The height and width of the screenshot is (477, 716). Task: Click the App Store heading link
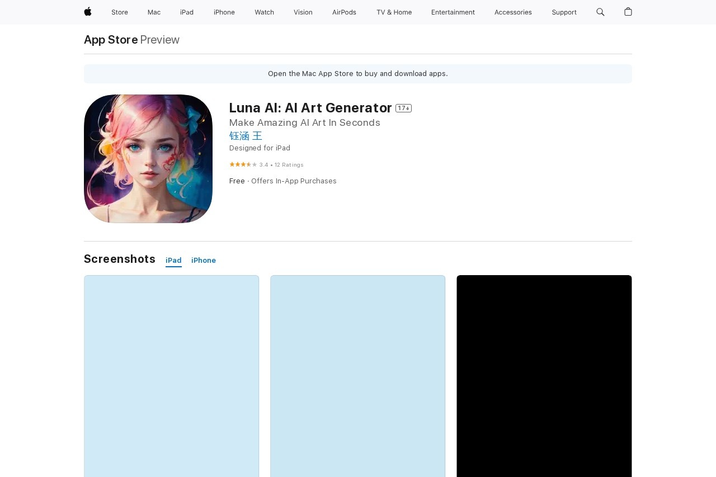(x=111, y=40)
